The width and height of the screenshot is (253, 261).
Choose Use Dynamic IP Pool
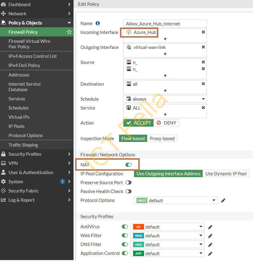(226, 173)
